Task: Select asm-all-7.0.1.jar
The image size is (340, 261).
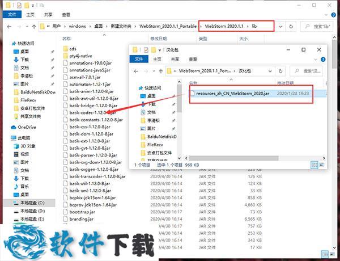Action: (85, 77)
